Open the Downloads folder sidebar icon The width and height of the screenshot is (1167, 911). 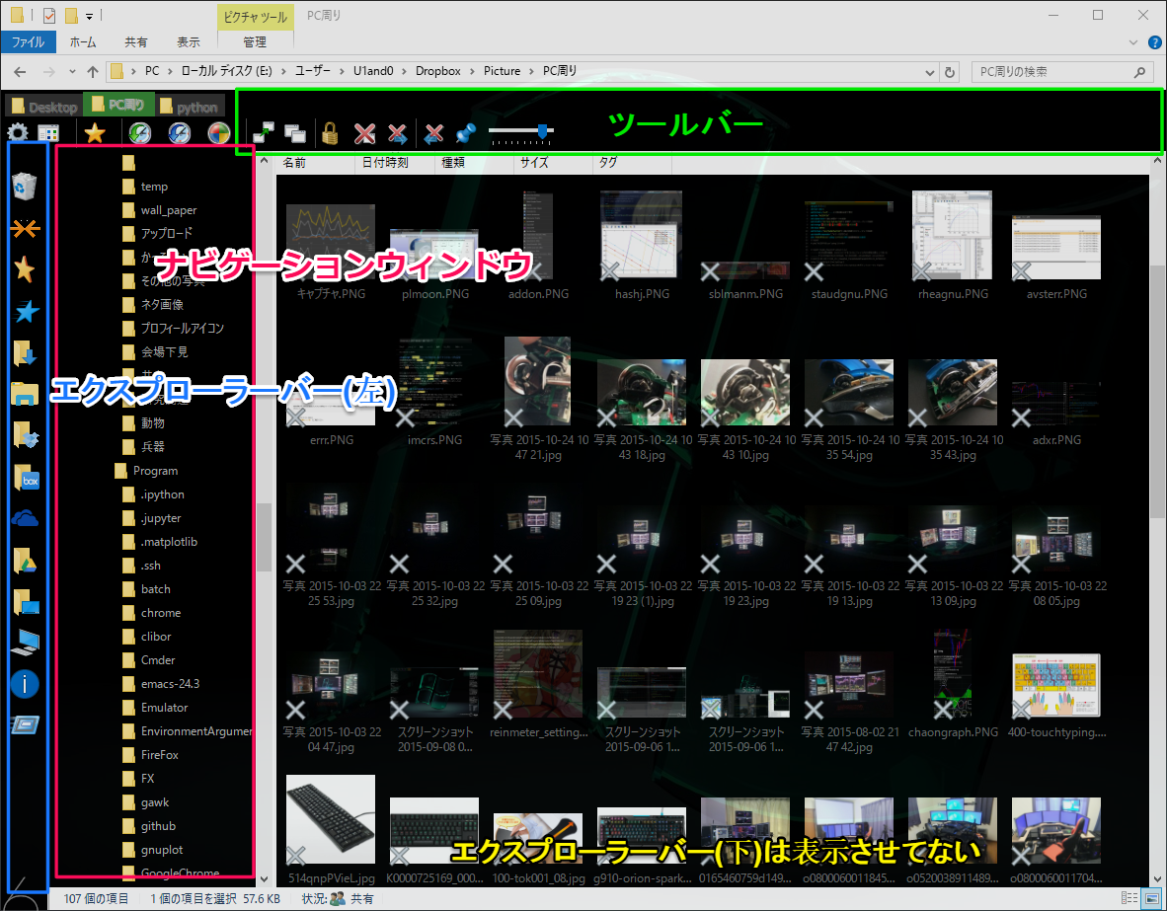pos(26,353)
